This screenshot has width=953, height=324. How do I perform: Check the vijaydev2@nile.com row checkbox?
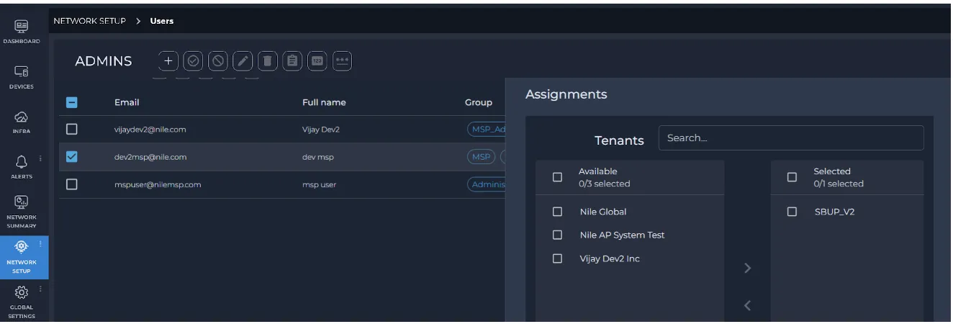[x=72, y=129]
